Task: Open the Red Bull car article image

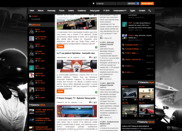Action: (77, 23)
